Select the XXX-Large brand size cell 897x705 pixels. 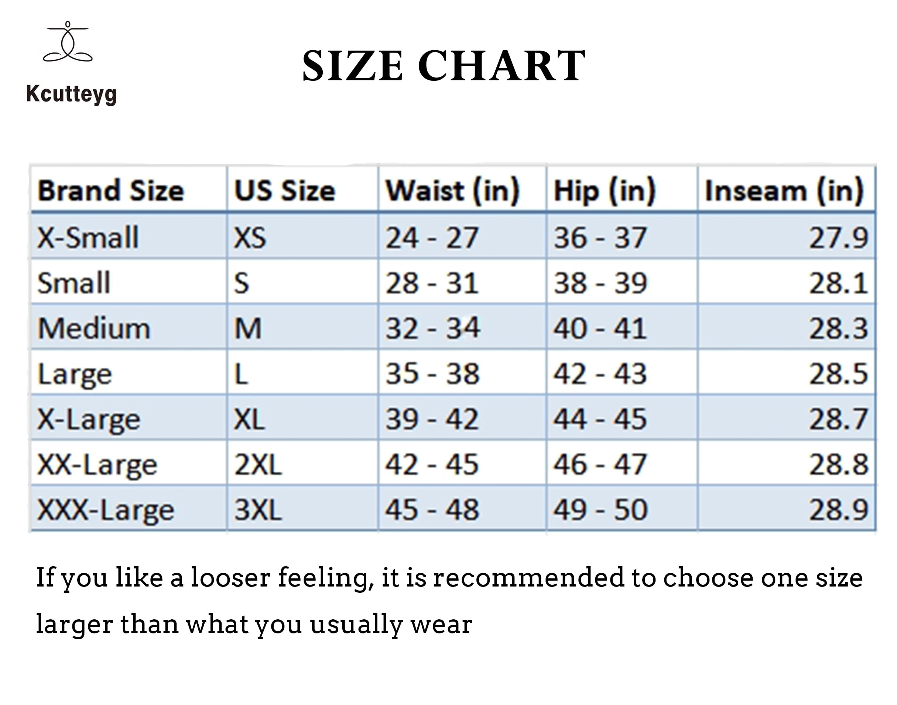[106, 510]
